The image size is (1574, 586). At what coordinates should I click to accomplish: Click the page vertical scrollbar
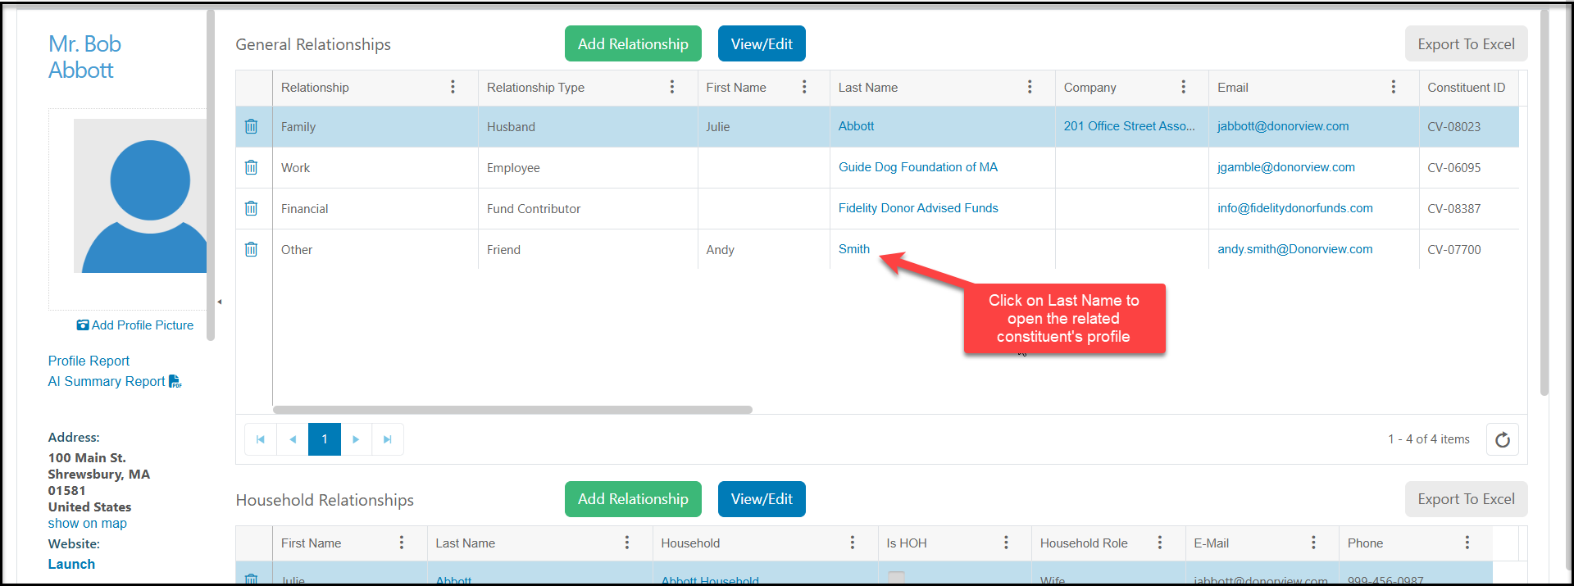1544,203
